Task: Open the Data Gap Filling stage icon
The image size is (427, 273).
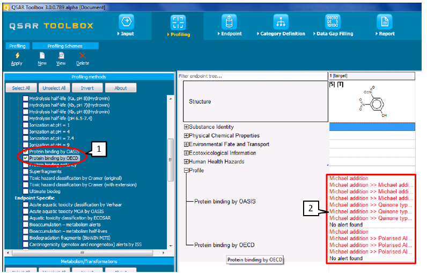Action: tap(333, 22)
